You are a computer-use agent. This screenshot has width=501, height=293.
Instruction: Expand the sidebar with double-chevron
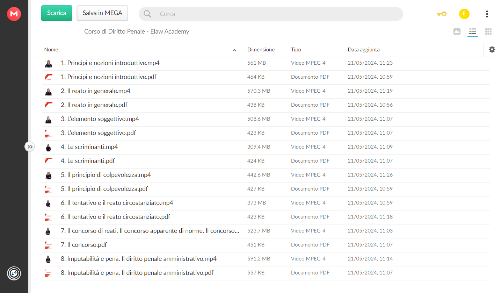pyautogui.click(x=30, y=146)
